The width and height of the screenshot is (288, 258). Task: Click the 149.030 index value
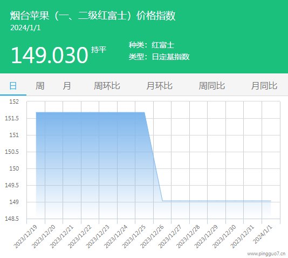click(x=50, y=55)
